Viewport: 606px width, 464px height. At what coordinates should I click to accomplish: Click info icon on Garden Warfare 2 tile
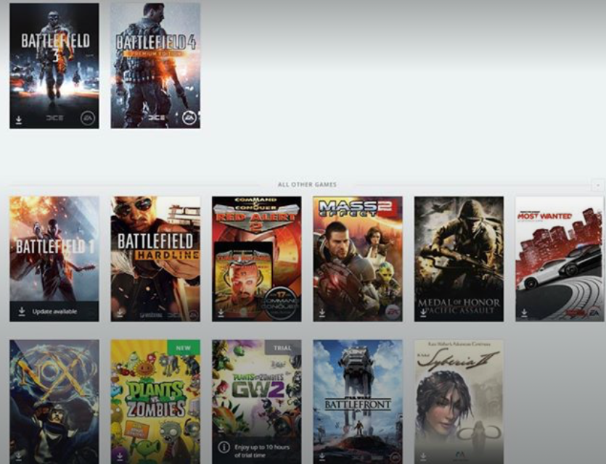224,447
